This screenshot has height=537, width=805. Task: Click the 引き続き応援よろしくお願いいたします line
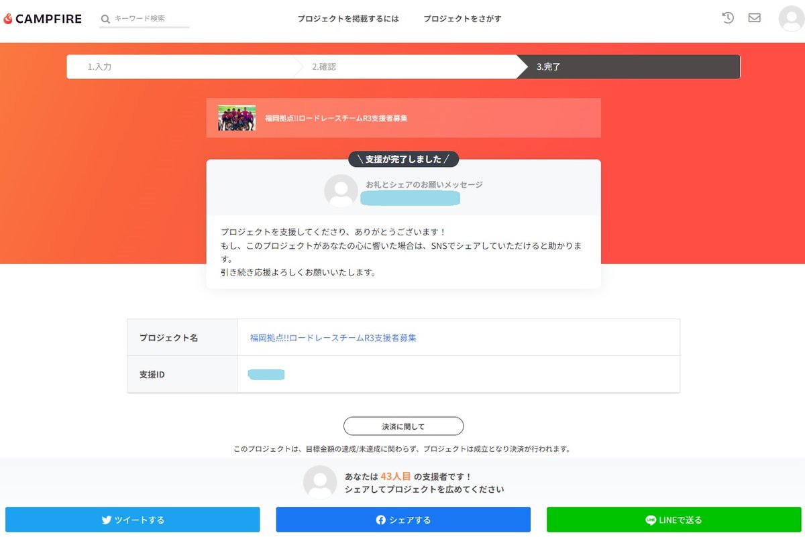(298, 272)
